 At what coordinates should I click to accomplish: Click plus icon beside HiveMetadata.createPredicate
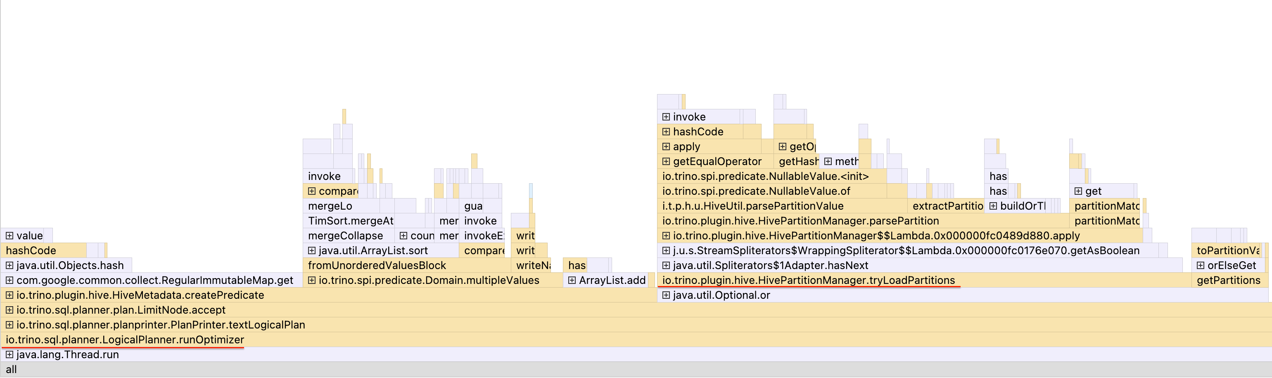tap(9, 295)
